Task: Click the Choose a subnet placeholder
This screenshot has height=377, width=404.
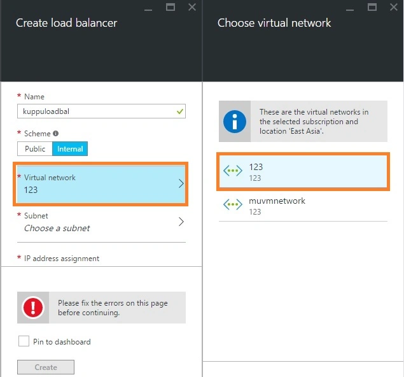Action: (x=57, y=228)
